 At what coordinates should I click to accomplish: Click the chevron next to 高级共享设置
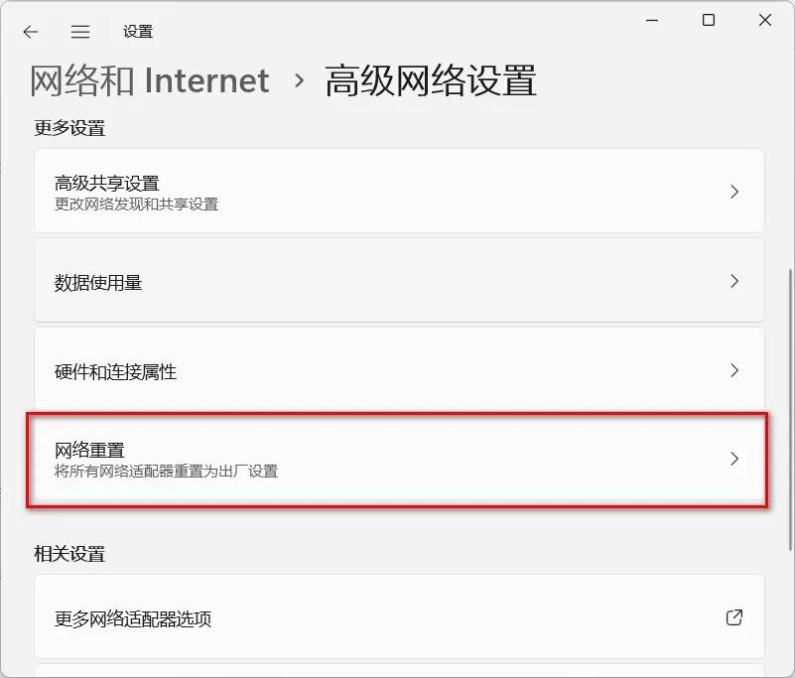(734, 191)
